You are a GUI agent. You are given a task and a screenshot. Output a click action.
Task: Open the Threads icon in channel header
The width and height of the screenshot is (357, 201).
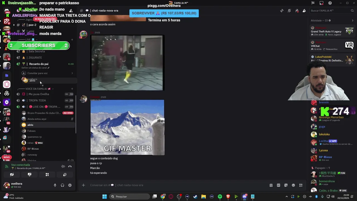click(x=282, y=11)
